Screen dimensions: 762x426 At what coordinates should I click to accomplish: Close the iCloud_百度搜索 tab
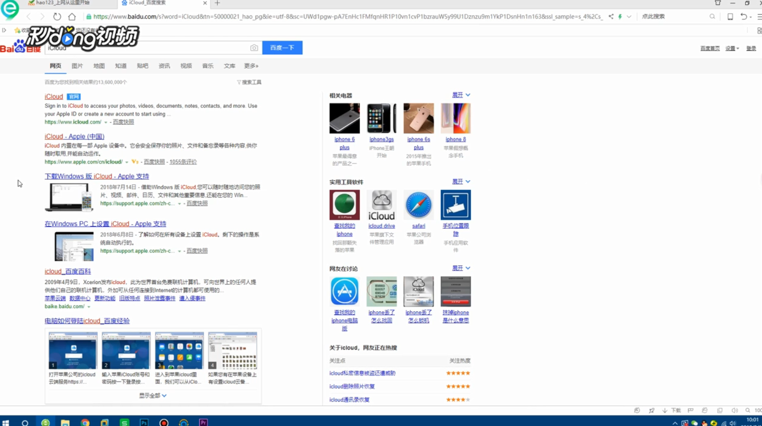(205, 3)
